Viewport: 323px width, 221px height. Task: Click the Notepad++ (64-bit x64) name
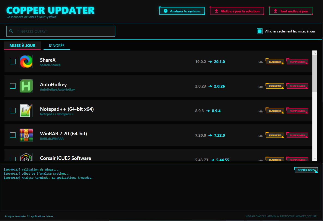tap(67, 109)
